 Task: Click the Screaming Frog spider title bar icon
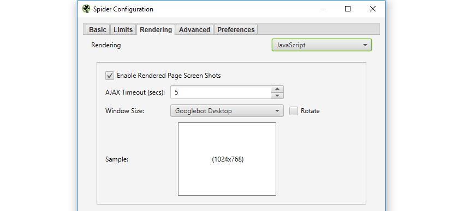[x=86, y=9]
